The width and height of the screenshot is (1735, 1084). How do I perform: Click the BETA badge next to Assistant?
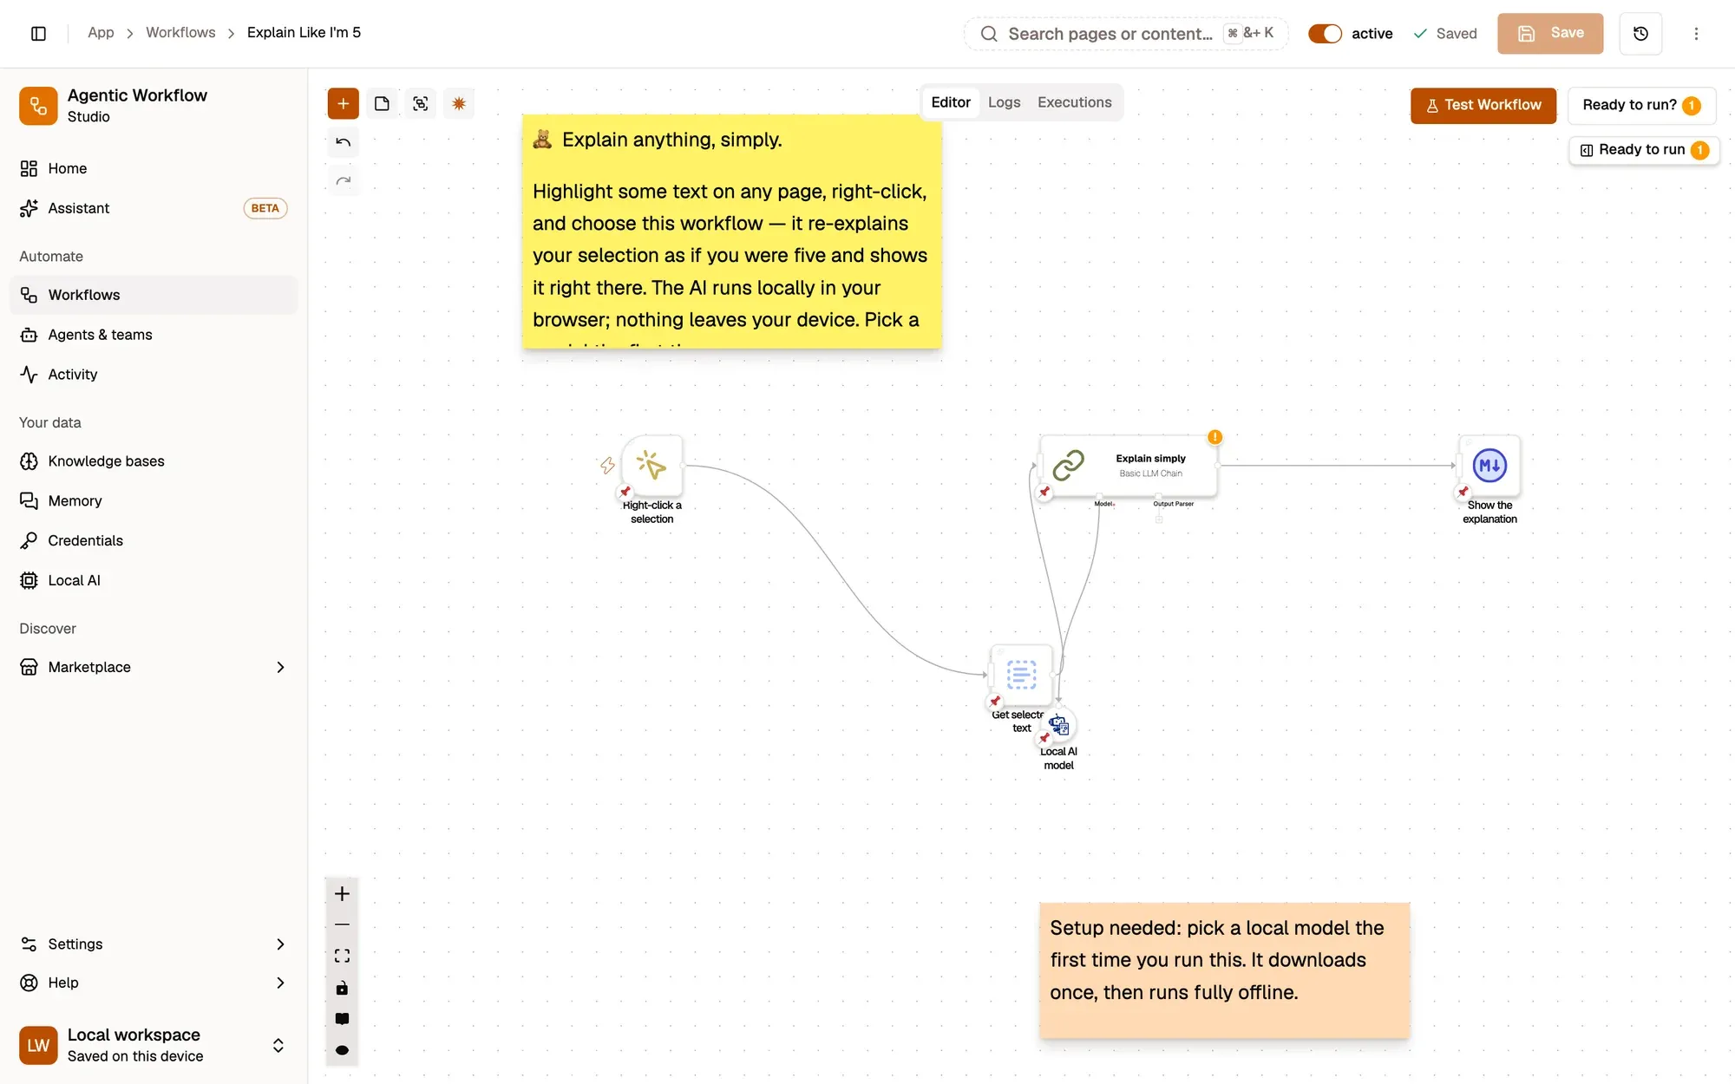point(265,208)
